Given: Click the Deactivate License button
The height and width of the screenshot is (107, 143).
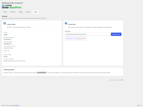Looking at the screenshot, I should click(x=81, y=39).
